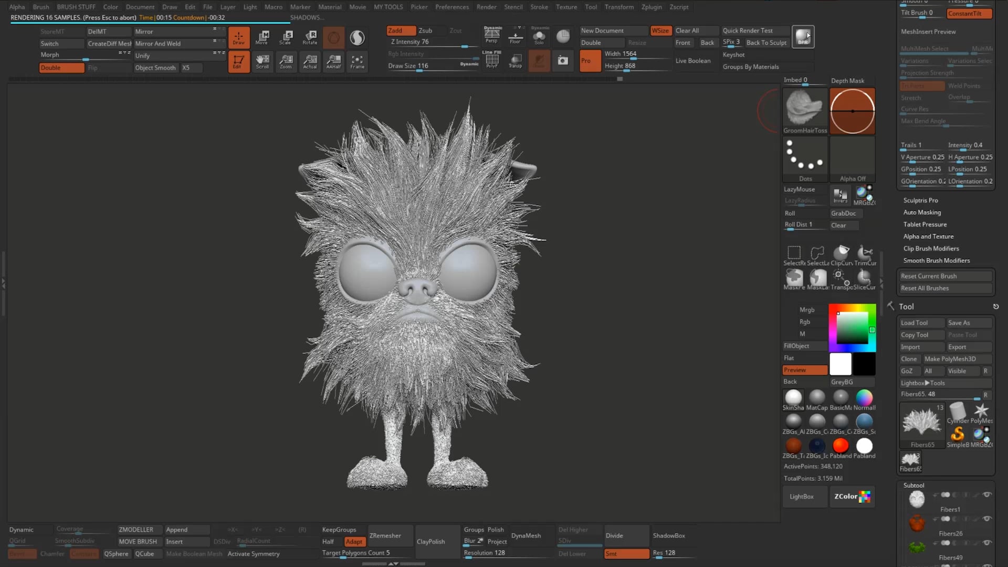Screen dimensions: 1008x567
Task: Click Make PolyMesh3D button
Action: pos(958,359)
